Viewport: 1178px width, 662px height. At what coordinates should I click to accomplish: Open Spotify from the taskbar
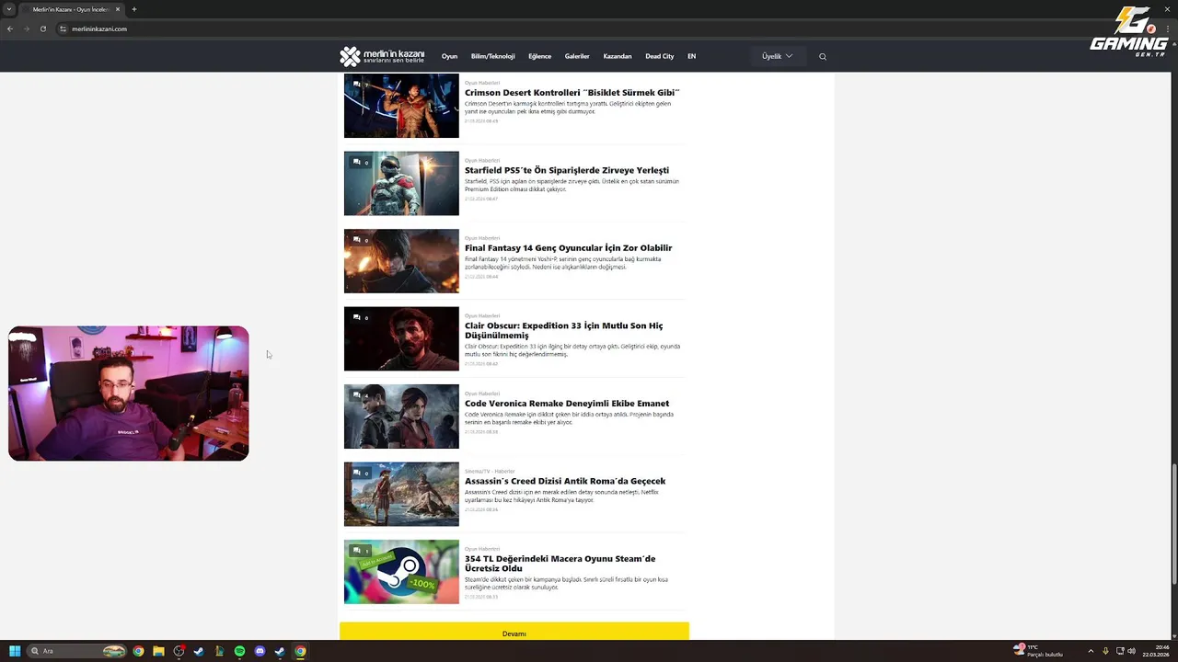pos(239,651)
